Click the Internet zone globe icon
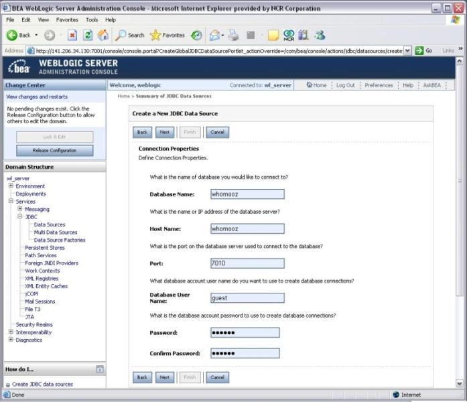This screenshot has height=402, width=467. click(x=396, y=395)
